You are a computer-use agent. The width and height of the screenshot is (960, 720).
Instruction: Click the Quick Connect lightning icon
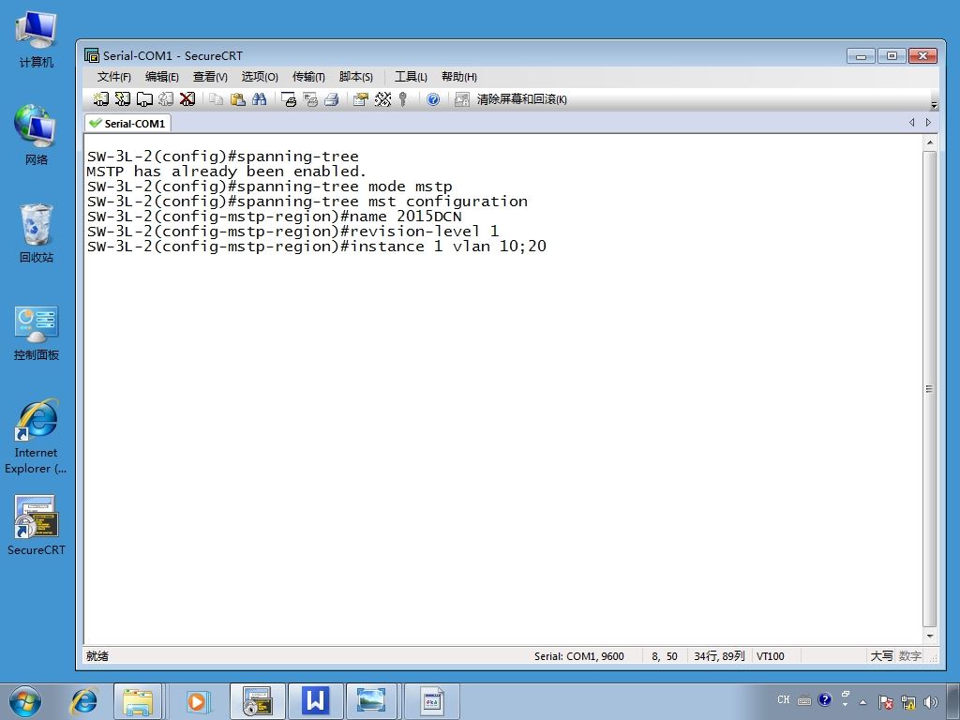123,99
